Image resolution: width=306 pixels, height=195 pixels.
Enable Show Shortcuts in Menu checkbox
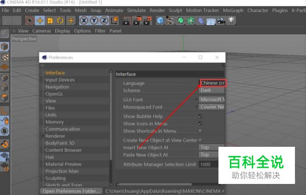click(x=200, y=130)
